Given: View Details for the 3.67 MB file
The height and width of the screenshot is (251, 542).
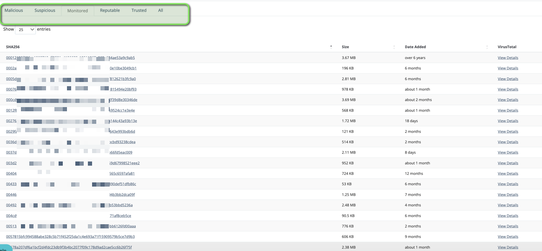Looking at the screenshot, I should point(508,58).
